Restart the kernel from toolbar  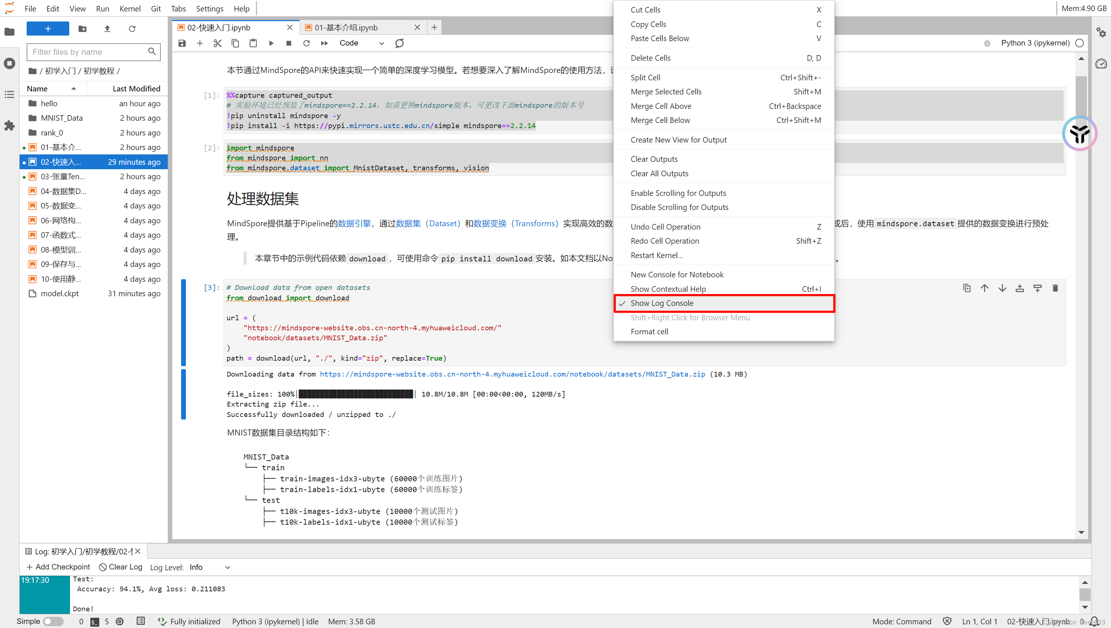[306, 43]
